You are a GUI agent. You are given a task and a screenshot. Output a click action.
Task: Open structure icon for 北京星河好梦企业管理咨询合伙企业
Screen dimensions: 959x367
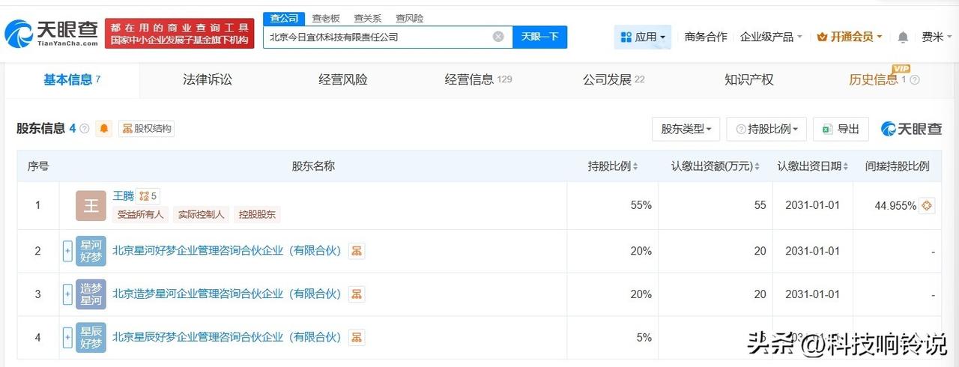tap(357, 252)
